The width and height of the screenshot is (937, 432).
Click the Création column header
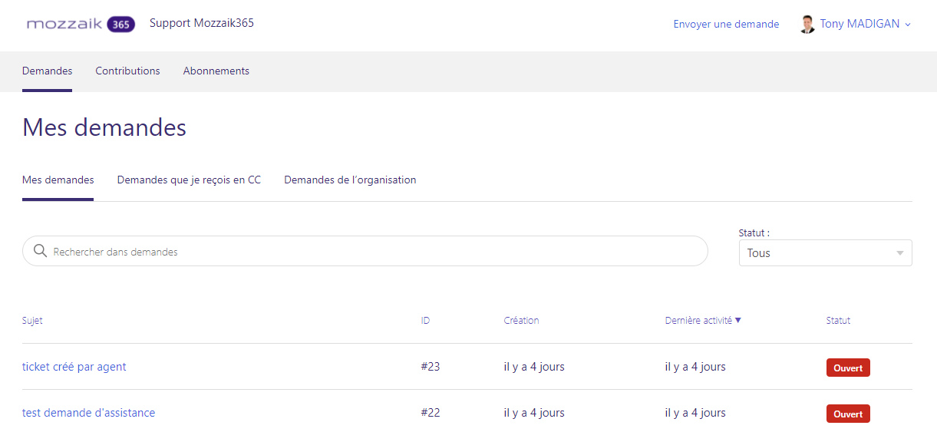[521, 321]
